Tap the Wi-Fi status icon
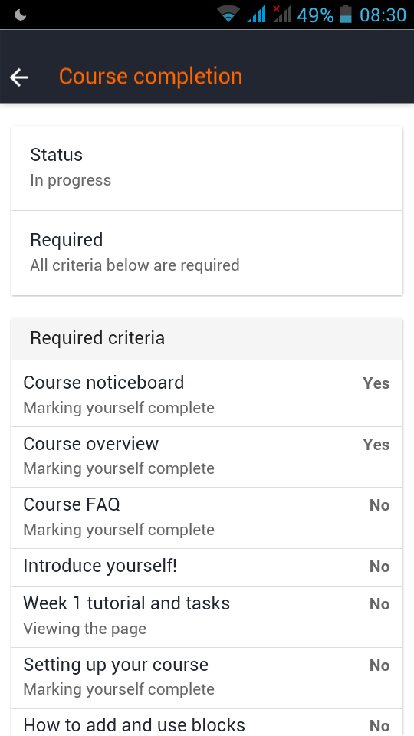The image size is (414, 736). click(228, 15)
